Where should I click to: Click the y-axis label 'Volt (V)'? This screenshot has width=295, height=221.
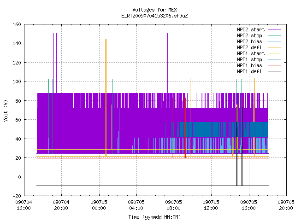6,110
